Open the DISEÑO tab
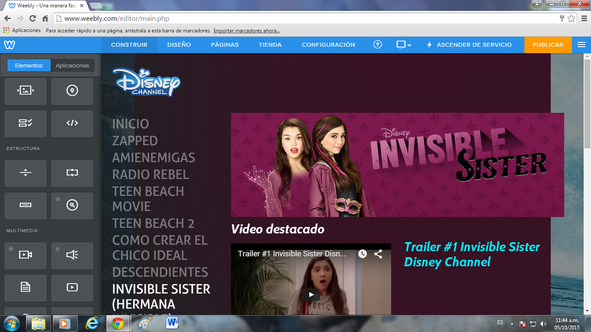 179,45
